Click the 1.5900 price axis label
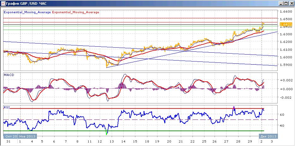The image size is (295, 146). (x=286, y=65)
